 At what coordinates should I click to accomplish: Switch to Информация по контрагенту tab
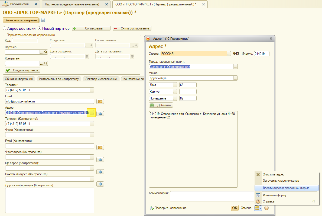coord(59,79)
